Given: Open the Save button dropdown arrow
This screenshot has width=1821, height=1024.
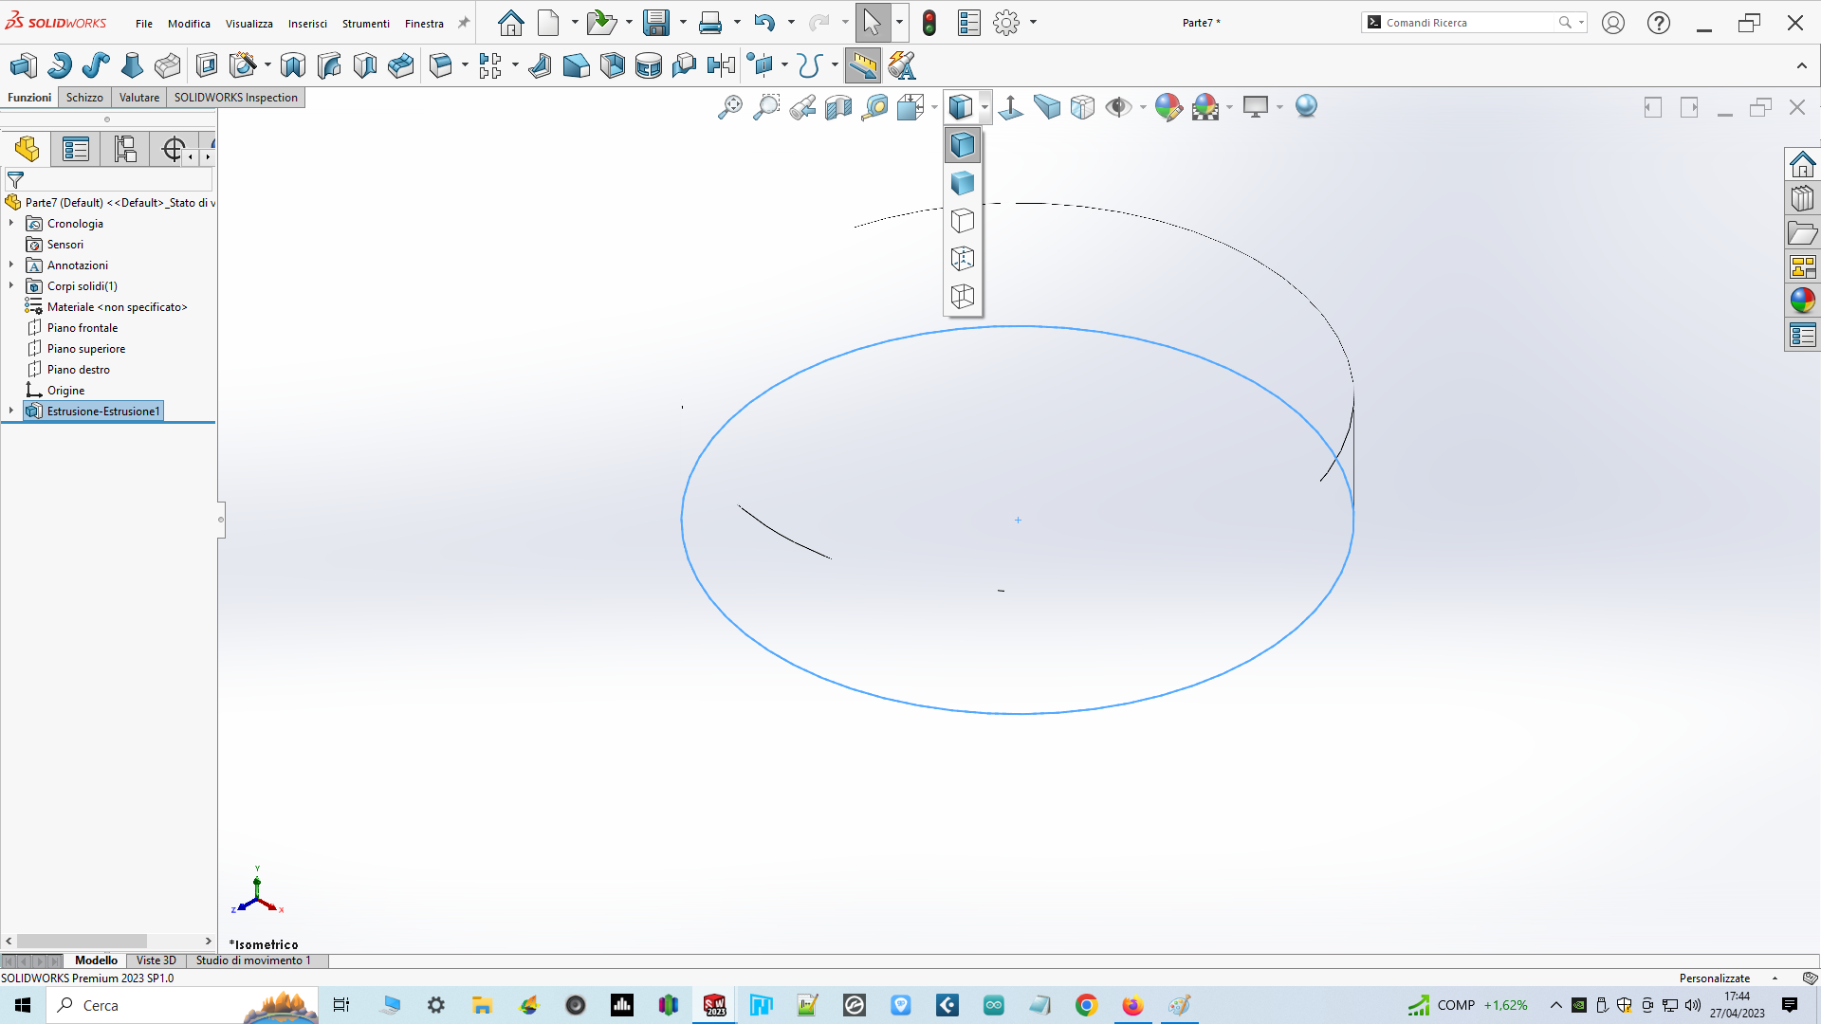Looking at the screenshot, I should point(683,23).
